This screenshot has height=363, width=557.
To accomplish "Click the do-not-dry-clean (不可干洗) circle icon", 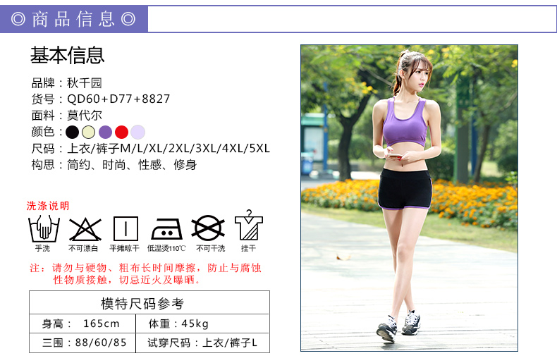I will pos(208,228).
